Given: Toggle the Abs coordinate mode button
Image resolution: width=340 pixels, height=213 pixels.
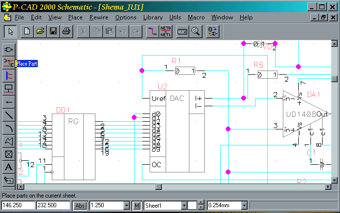Looking at the screenshot, I should (80, 205).
